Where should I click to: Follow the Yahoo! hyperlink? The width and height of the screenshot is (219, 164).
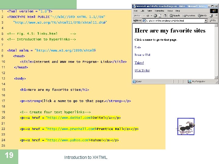[139, 63]
